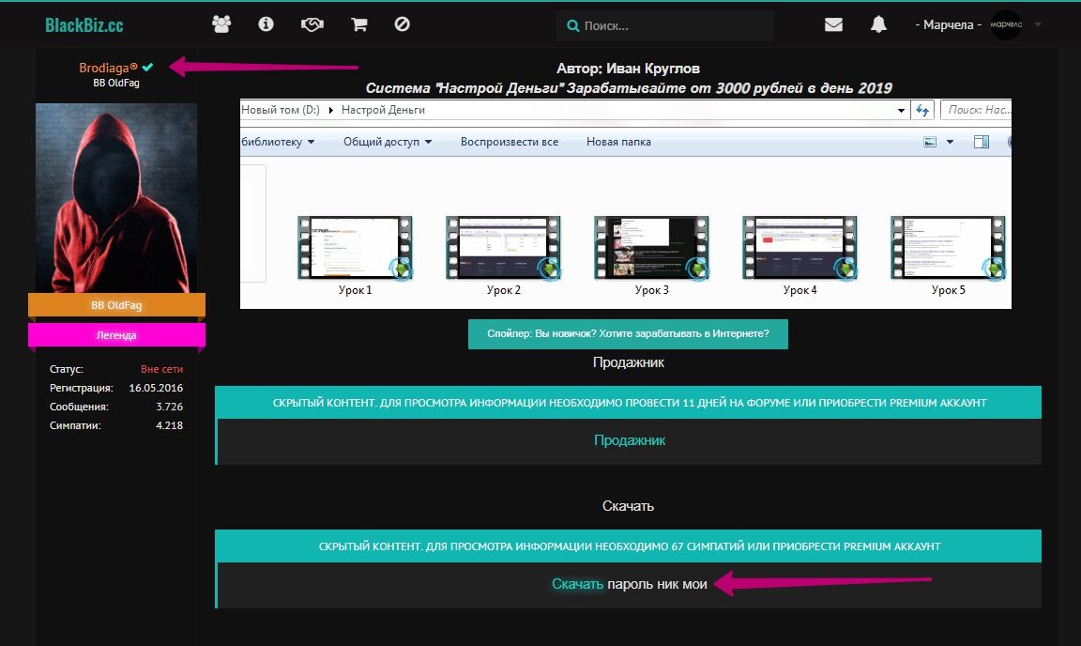The image size is (1081, 646).
Task: Click the Урок 3 video thumbnail
Action: [x=651, y=248]
